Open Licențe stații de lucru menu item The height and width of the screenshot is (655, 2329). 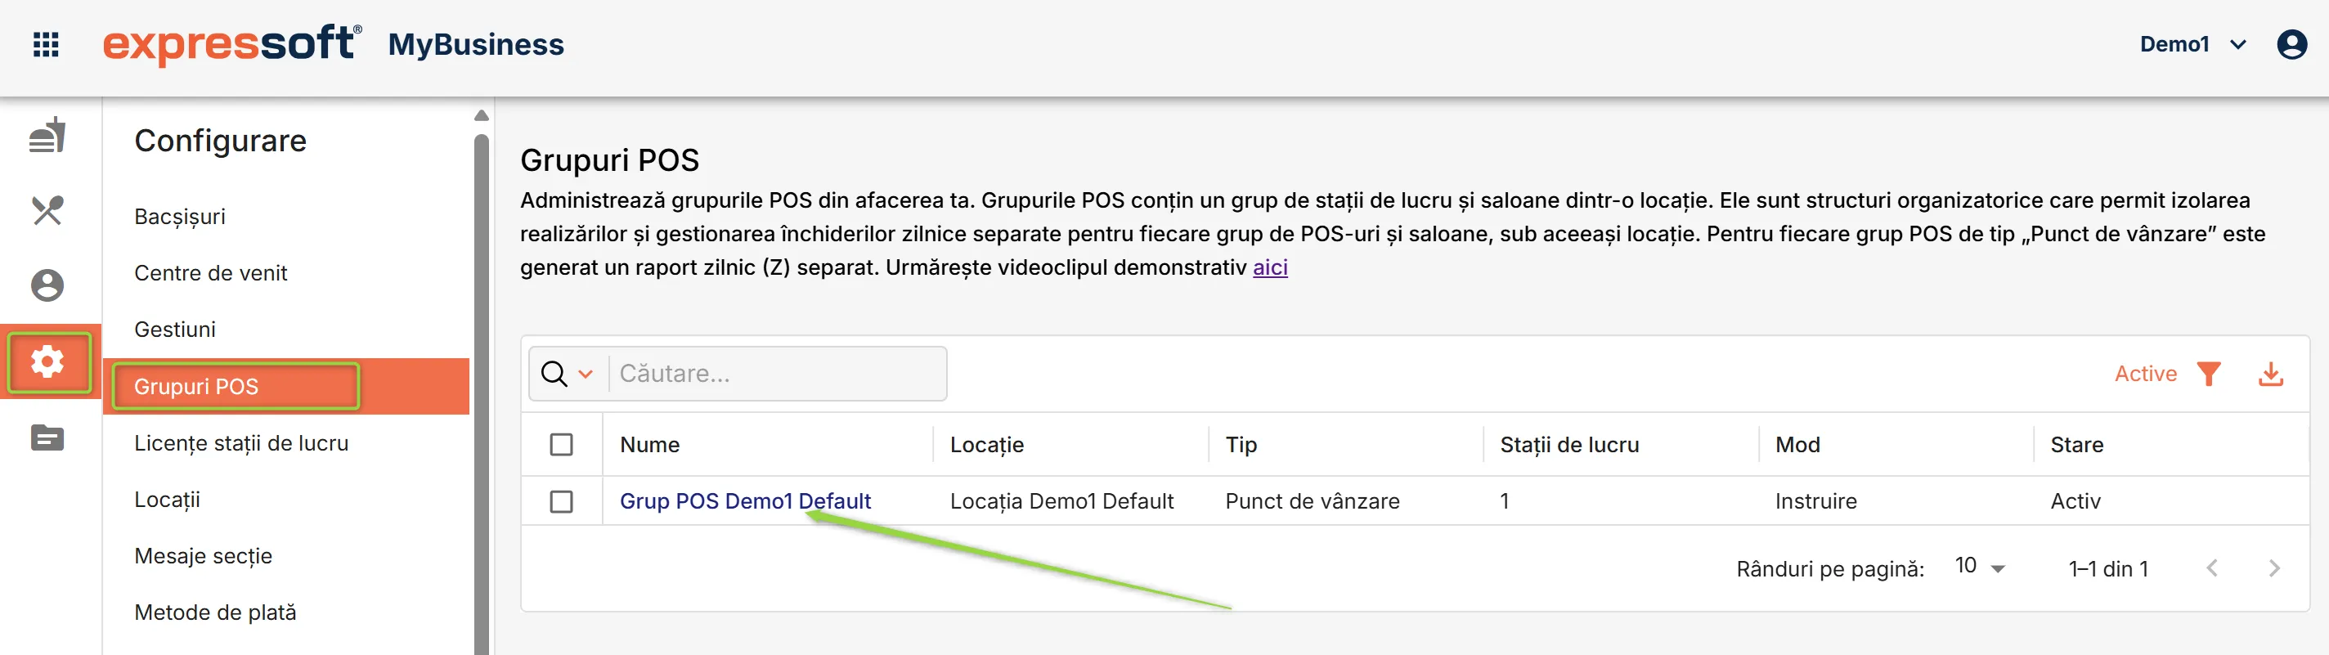(241, 443)
